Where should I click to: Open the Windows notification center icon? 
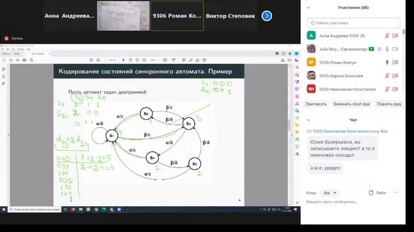296,209
